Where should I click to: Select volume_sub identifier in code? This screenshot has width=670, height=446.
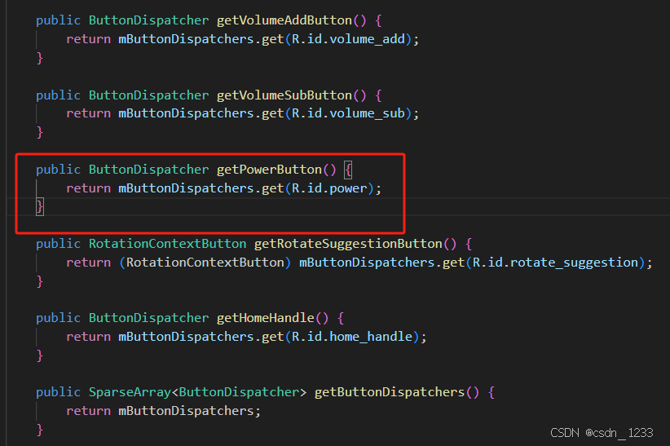[x=367, y=113]
